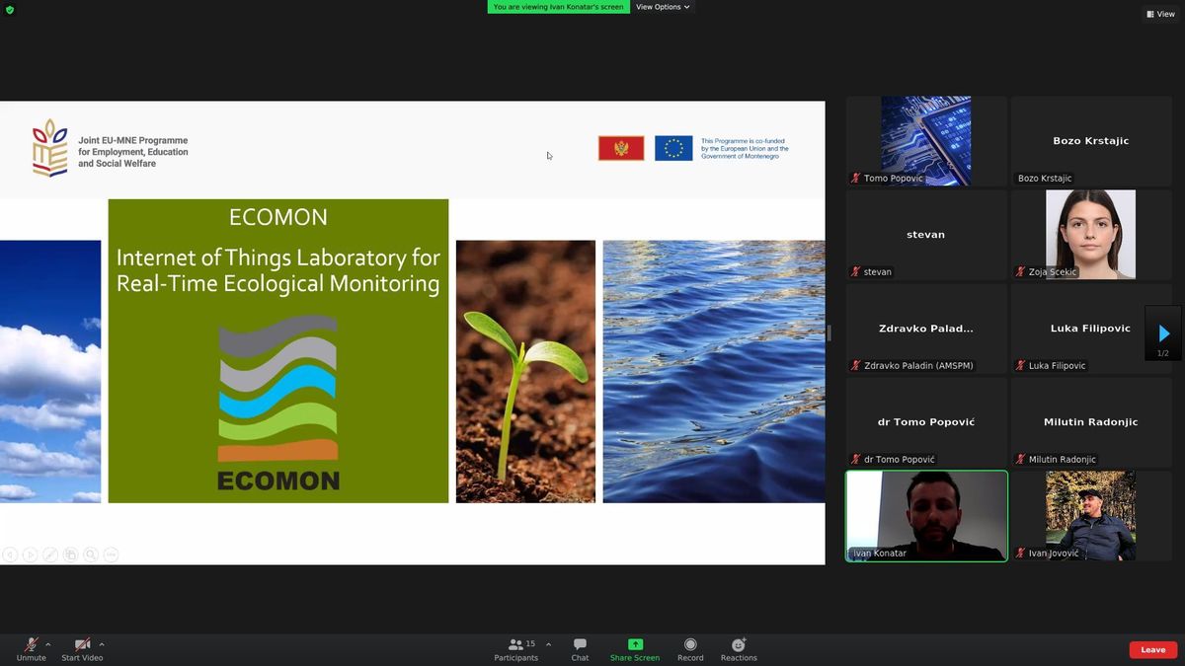Click the View layout button
This screenshot has height=666, width=1185.
coord(1160,14)
